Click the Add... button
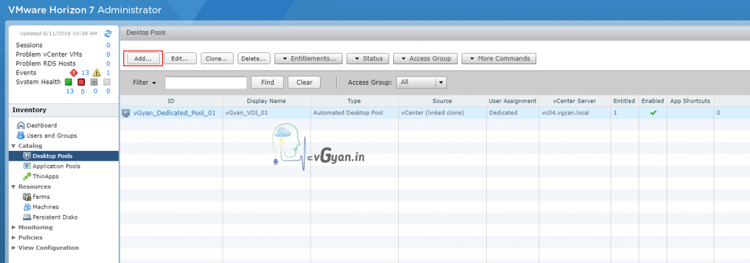 144,59
